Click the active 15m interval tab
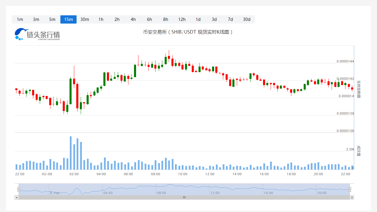 click(x=68, y=19)
